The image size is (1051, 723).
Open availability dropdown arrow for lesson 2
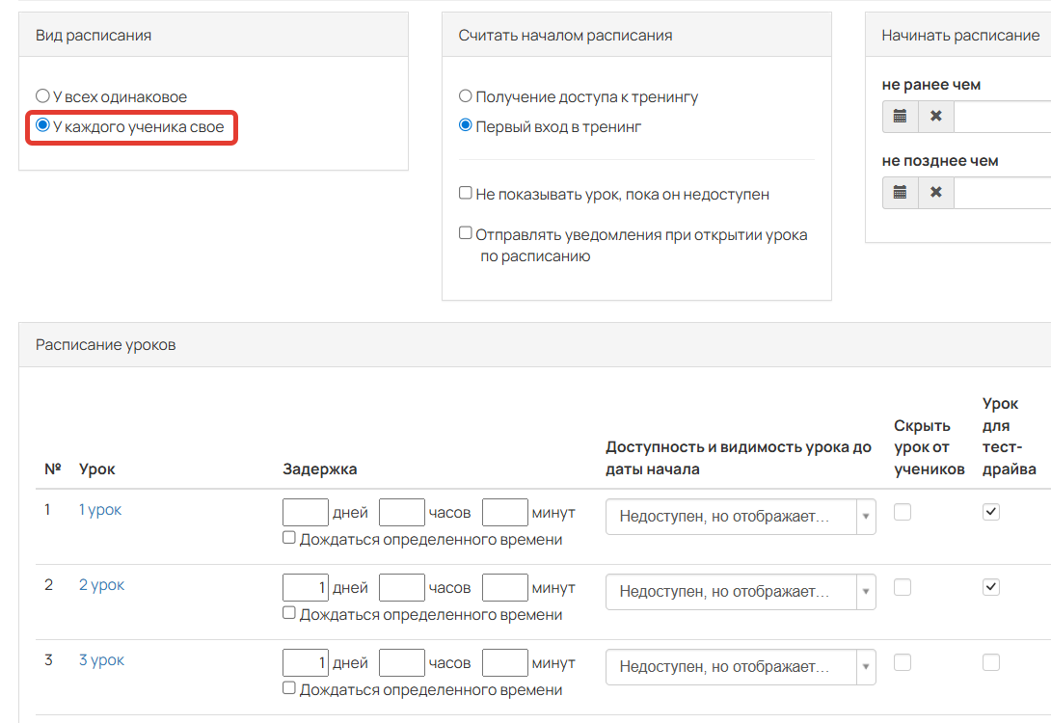pyautogui.click(x=865, y=592)
